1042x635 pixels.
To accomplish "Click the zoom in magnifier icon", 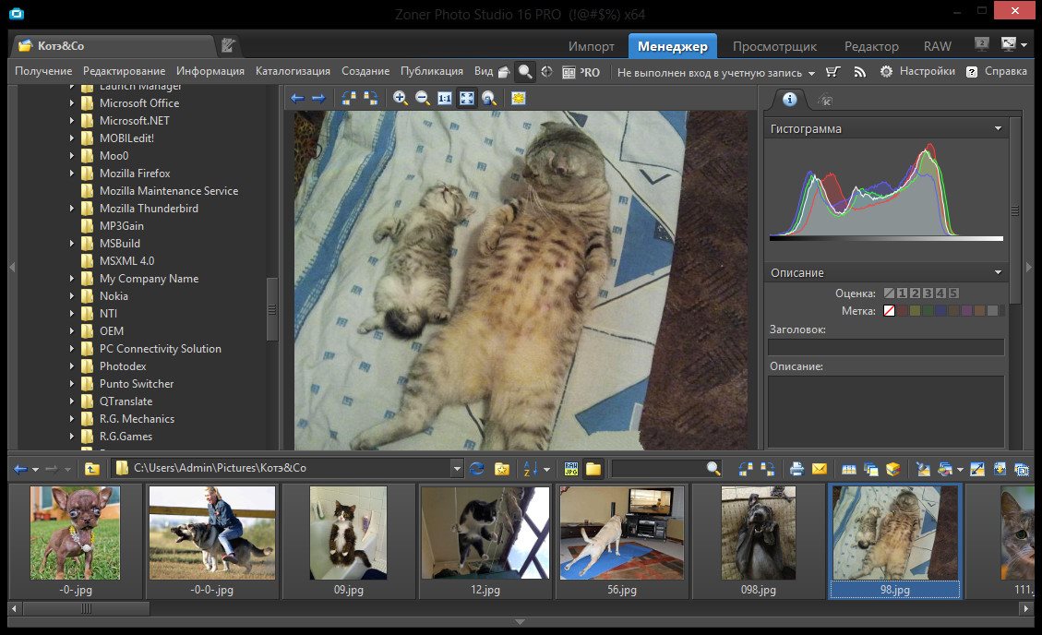I will [x=401, y=99].
